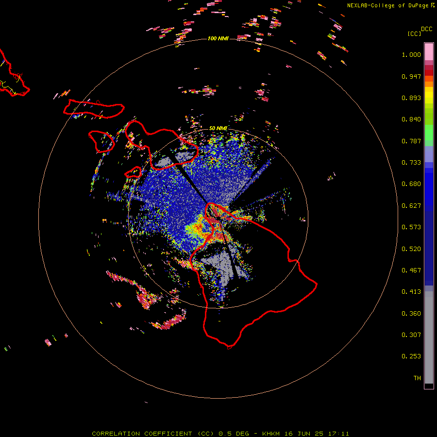This screenshot has width=437, height=437.
Task: Click the NEXLAB-College of DuPage credit text
Action: [x=388, y=5]
